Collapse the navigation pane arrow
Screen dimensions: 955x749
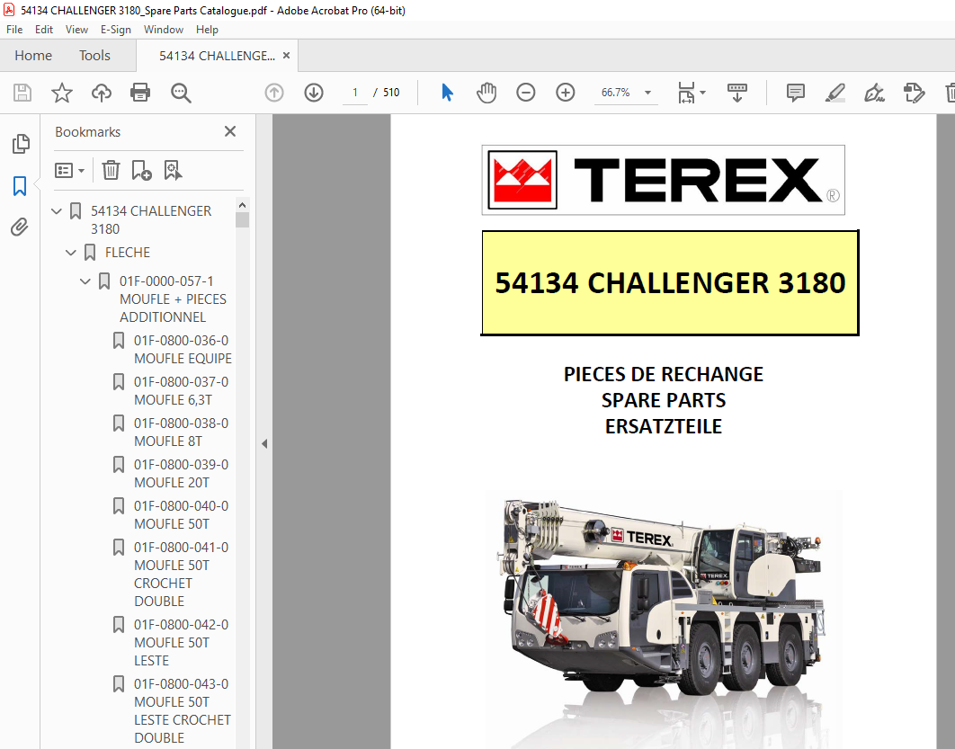264,444
